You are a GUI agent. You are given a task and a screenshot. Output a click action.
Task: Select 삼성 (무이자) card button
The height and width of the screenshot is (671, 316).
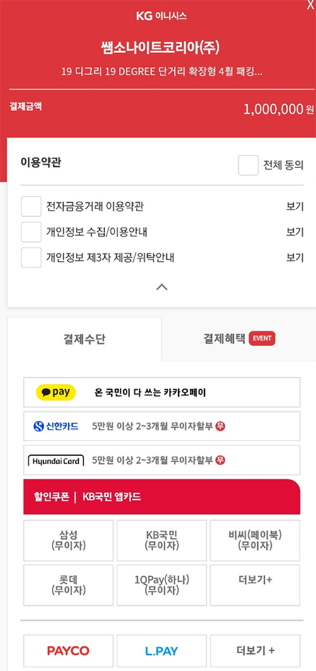coord(68,540)
